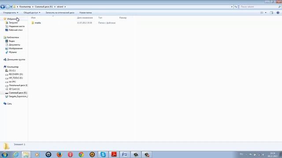
Task: Click Съемный диск (K:) in the breadcrumb
Action: 44,7
